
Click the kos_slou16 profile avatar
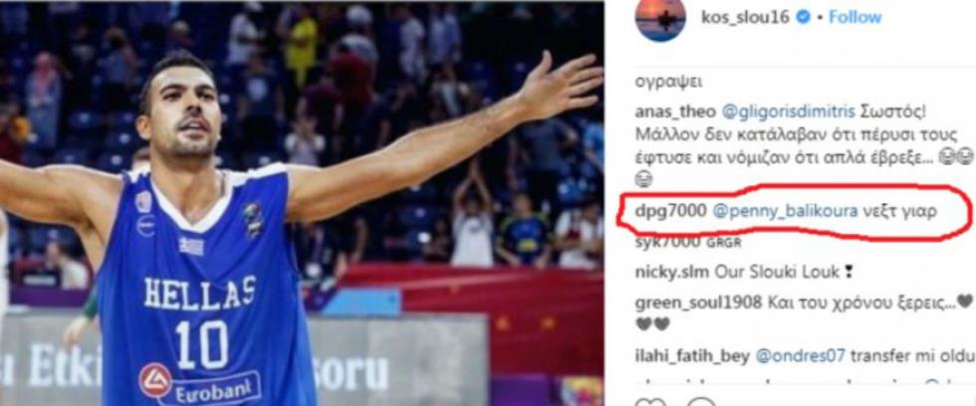[x=660, y=18]
